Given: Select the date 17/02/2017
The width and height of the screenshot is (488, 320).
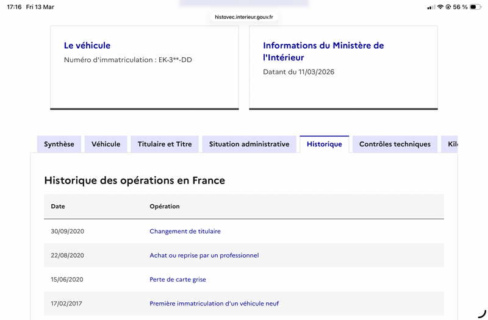Looking at the screenshot, I should point(66,304).
